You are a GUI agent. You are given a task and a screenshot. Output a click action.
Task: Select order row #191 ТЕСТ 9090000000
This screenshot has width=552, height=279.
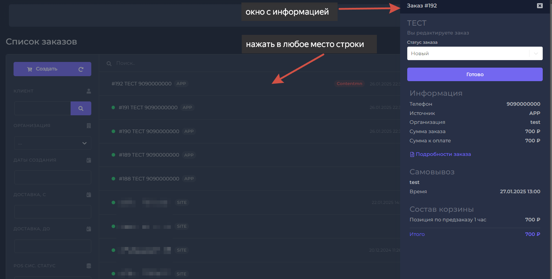click(250, 107)
